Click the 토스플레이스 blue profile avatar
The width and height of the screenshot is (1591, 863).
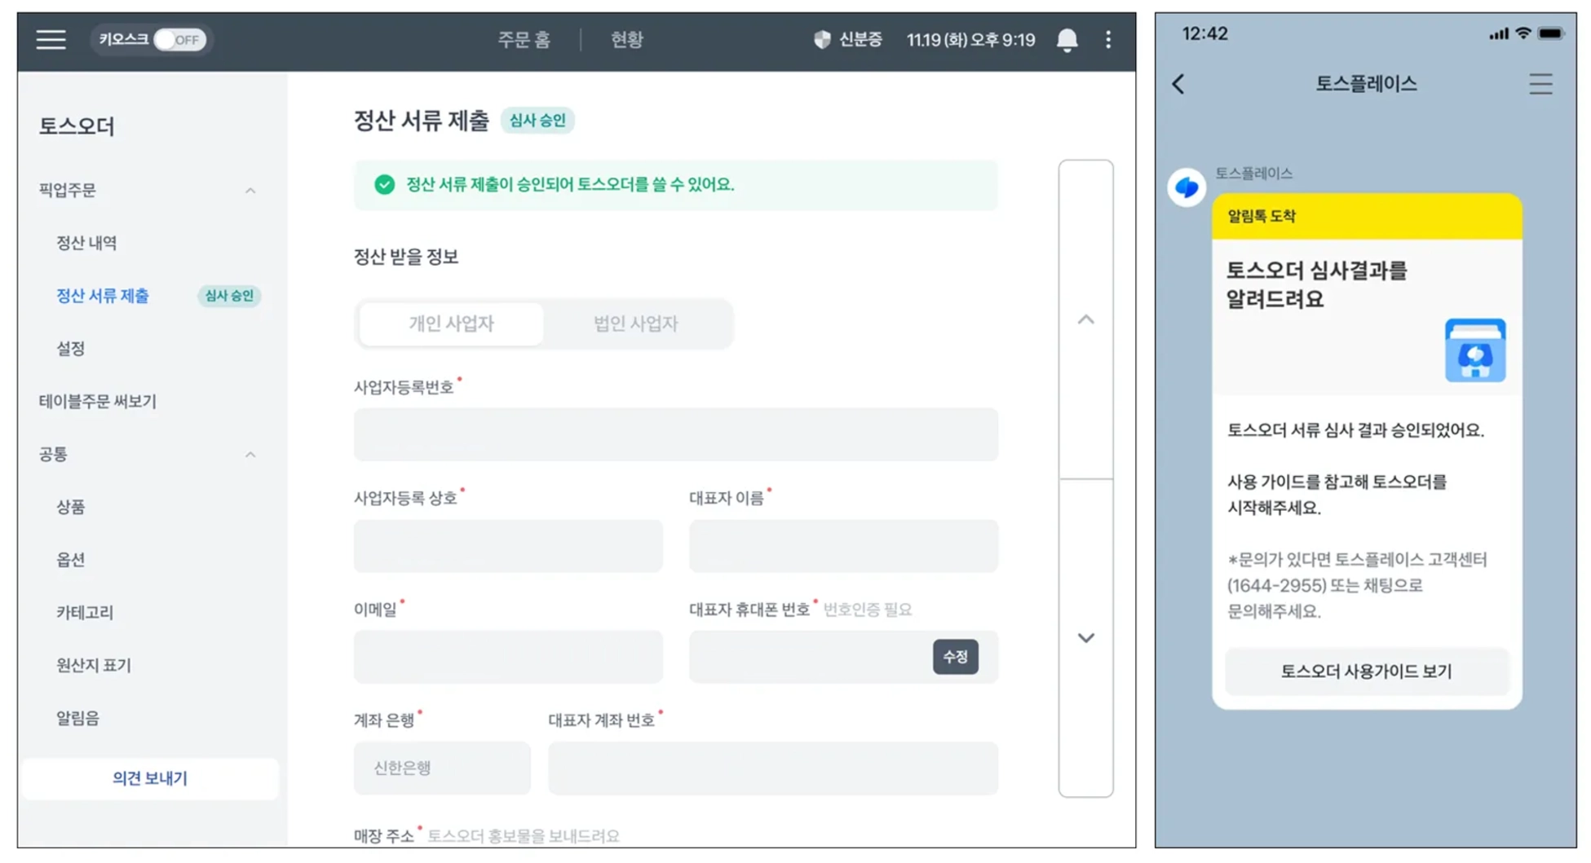(1187, 187)
